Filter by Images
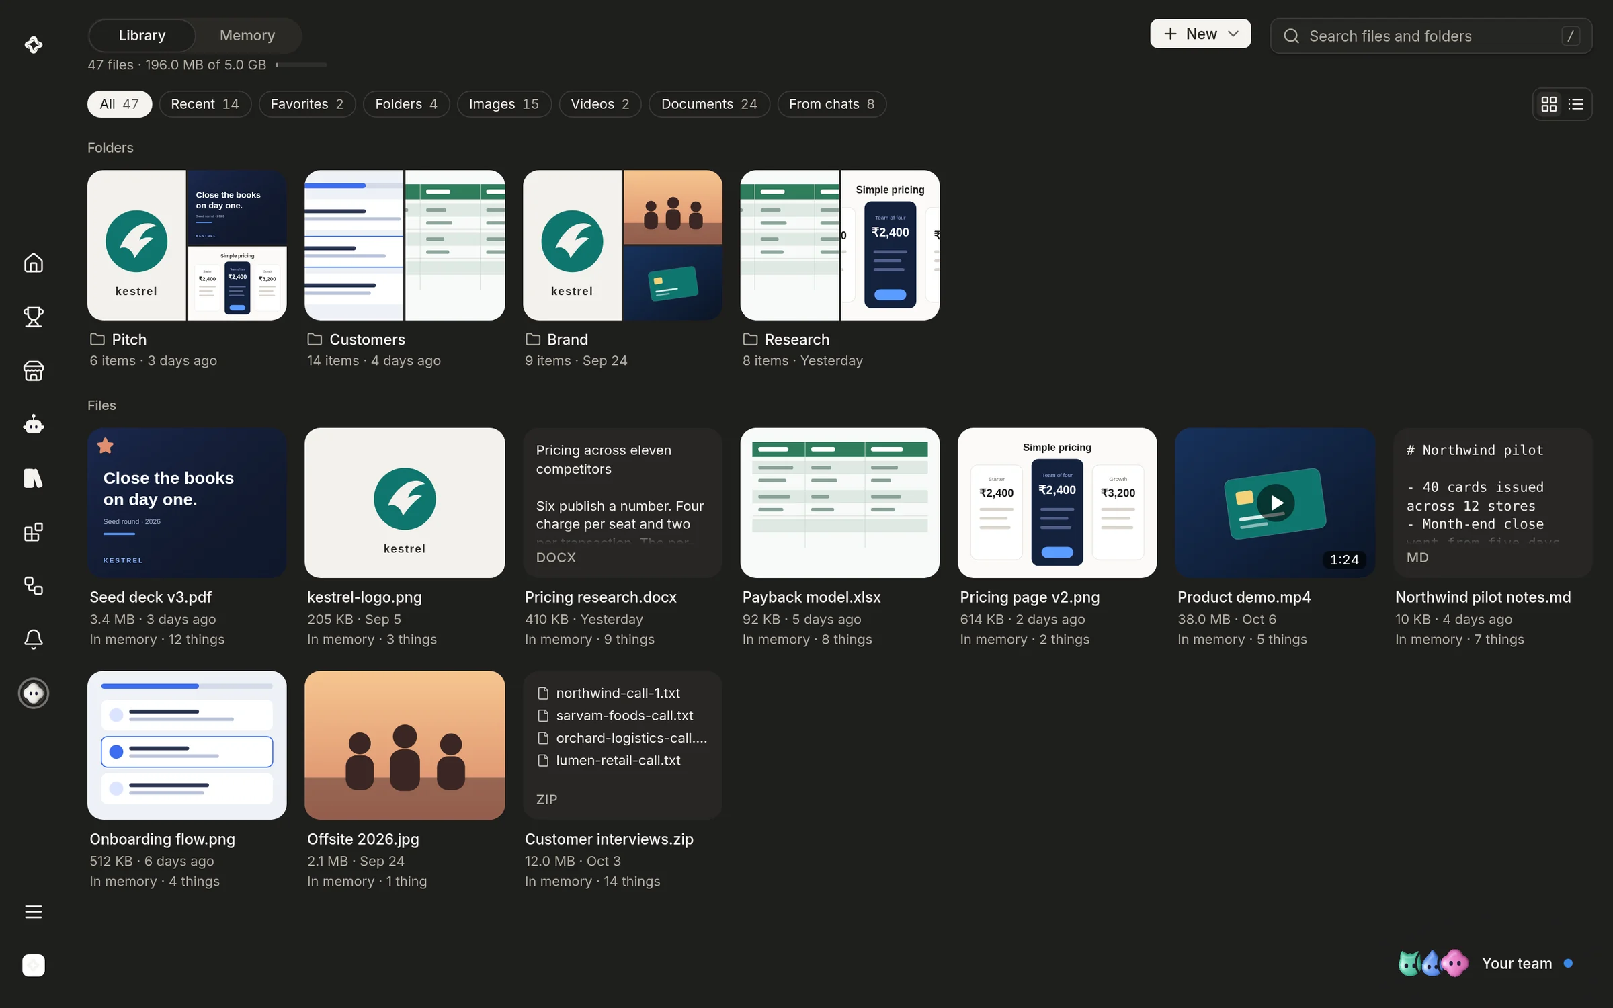 (504, 104)
